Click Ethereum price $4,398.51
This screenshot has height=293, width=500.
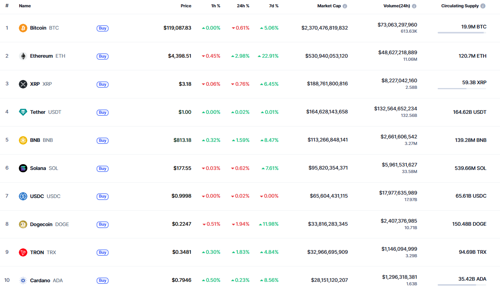[180, 56]
